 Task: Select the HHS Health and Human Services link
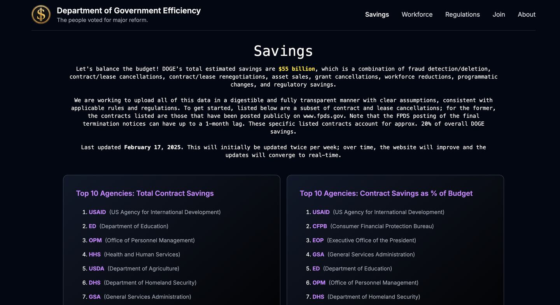[x=94, y=254]
